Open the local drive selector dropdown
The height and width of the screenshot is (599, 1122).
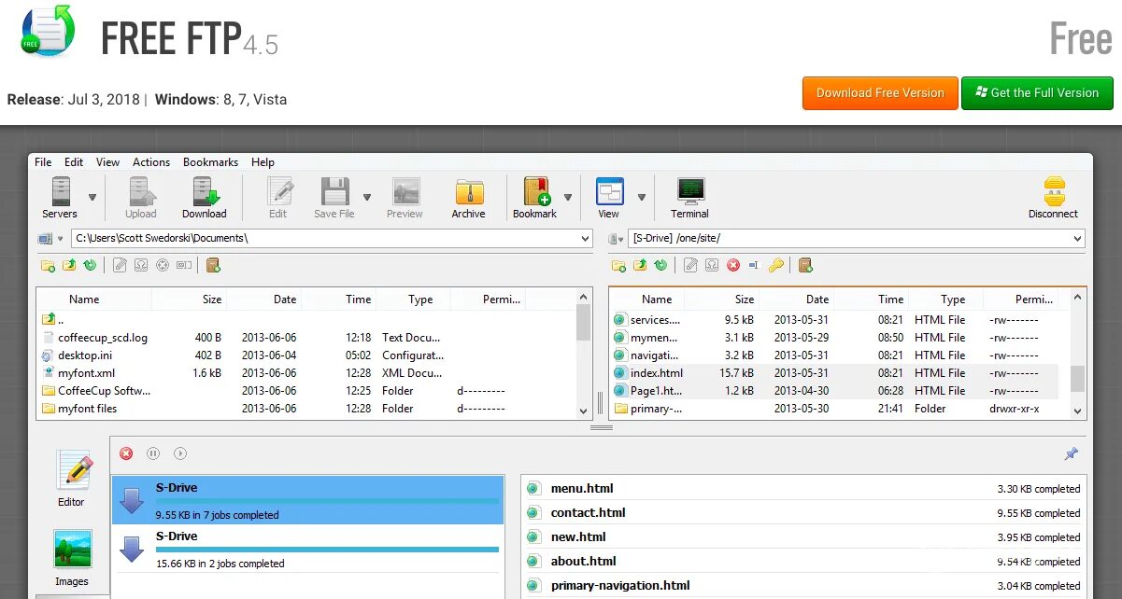(61, 240)
